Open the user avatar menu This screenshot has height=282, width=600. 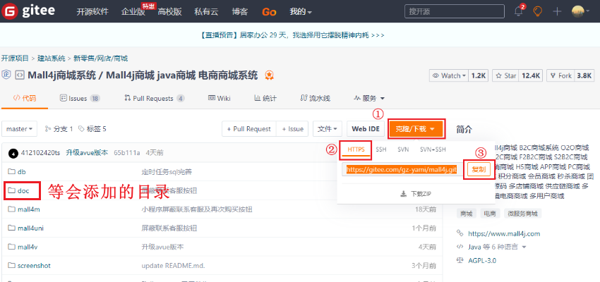[580, 11]
